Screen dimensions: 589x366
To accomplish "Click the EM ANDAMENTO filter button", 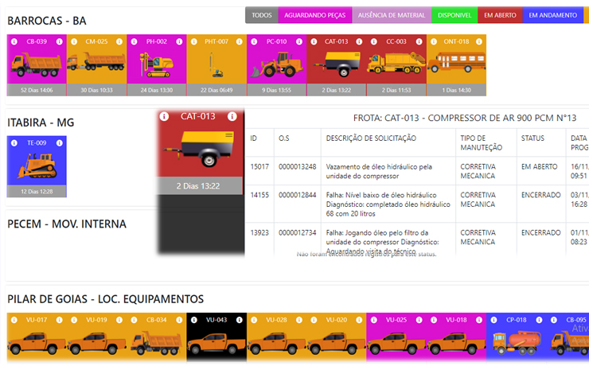I will (x=552, y=15).
